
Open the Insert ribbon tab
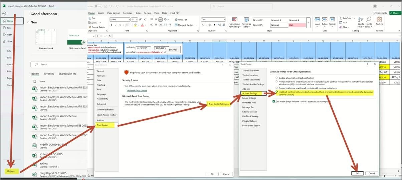101,13
